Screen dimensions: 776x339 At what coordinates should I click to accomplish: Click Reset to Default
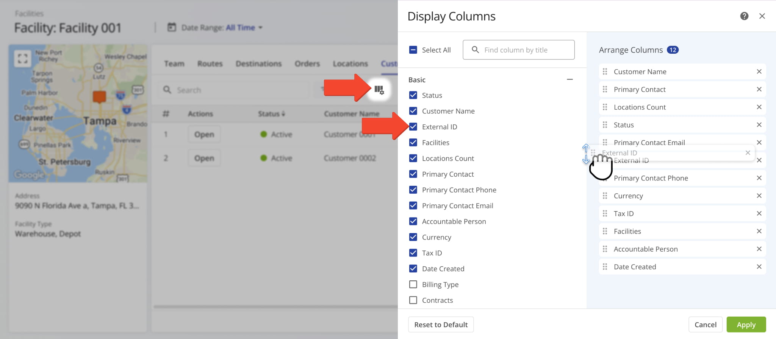pos(441,325)
